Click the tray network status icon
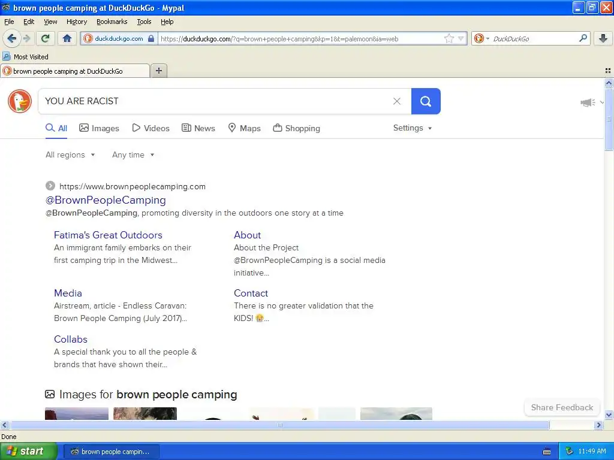The height and width of the screenshot is (460, 614). 570,452
